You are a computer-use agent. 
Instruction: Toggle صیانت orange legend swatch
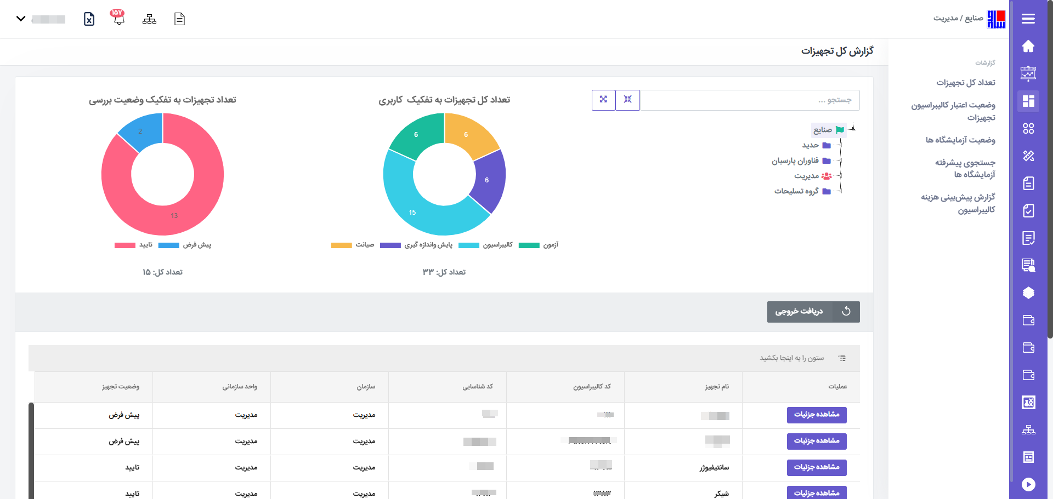coord(341,245)
